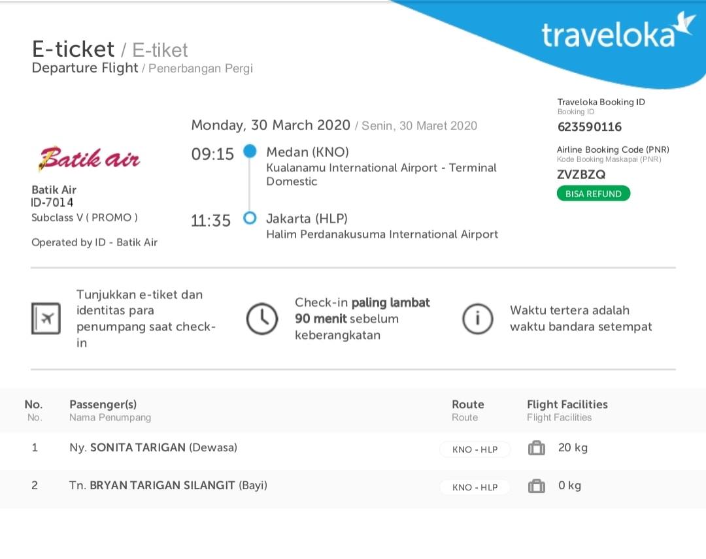Click passenger name SONITA TARIGAN
Image resolution: width=706 pixels, height=559 pixels.
point(138,447)
